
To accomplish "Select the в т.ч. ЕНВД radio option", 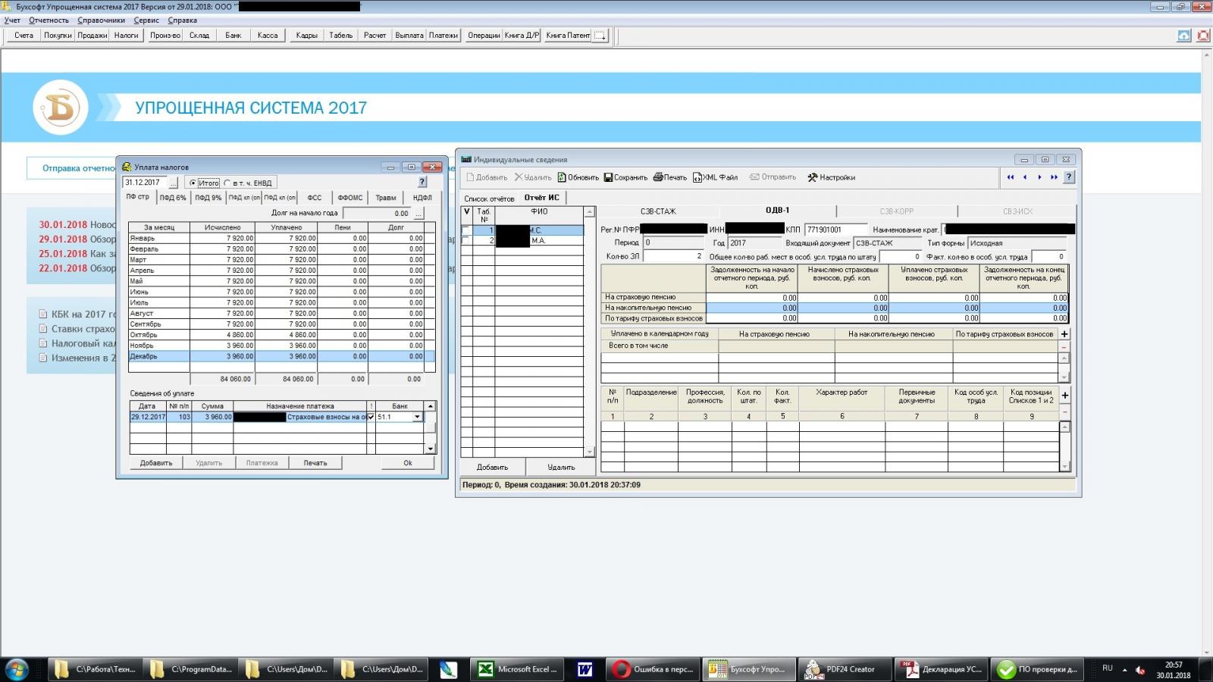I will tap(227, 183).
